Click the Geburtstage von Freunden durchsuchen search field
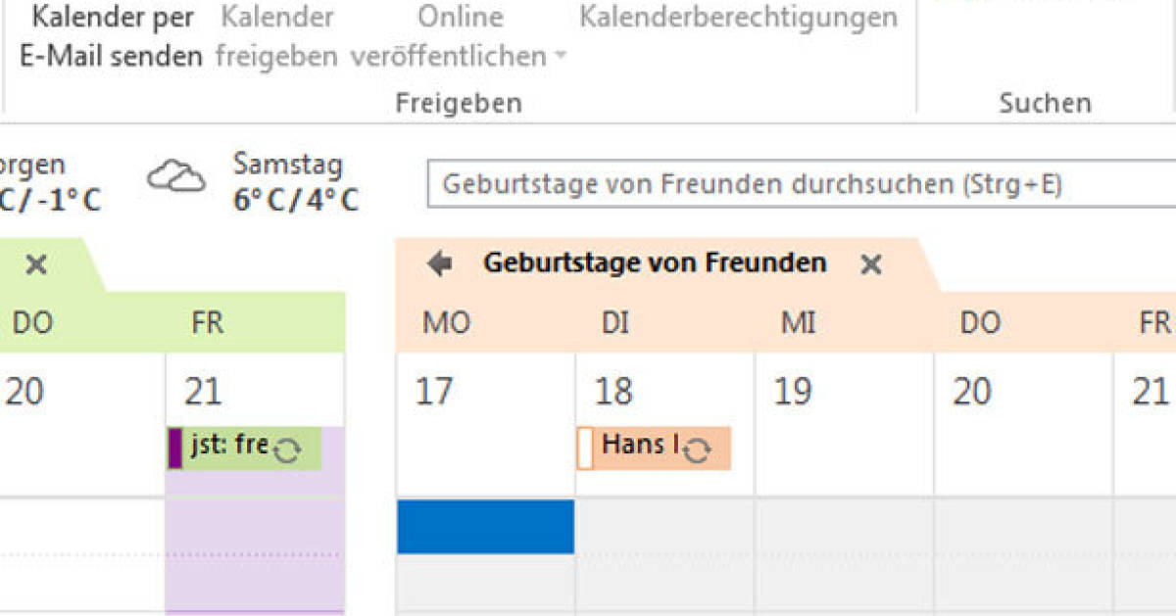Screen dimensions: 1176x616 pos(801,184)
